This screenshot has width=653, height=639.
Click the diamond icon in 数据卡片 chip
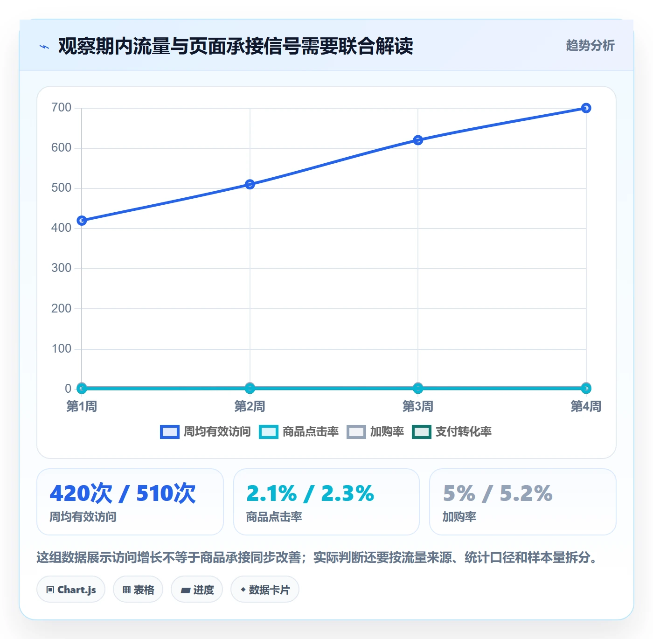(x=243, y=590)
